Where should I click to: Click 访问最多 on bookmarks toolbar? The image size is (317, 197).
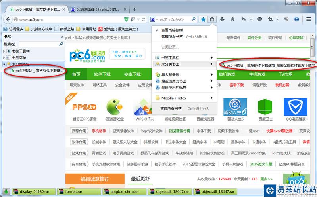[x=13, y=29]
